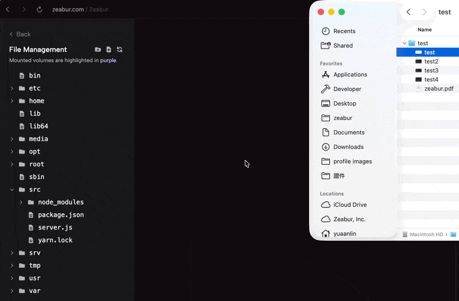
Task: Click the Downloads arrow icon in Finder
Action: pos(325,147)
